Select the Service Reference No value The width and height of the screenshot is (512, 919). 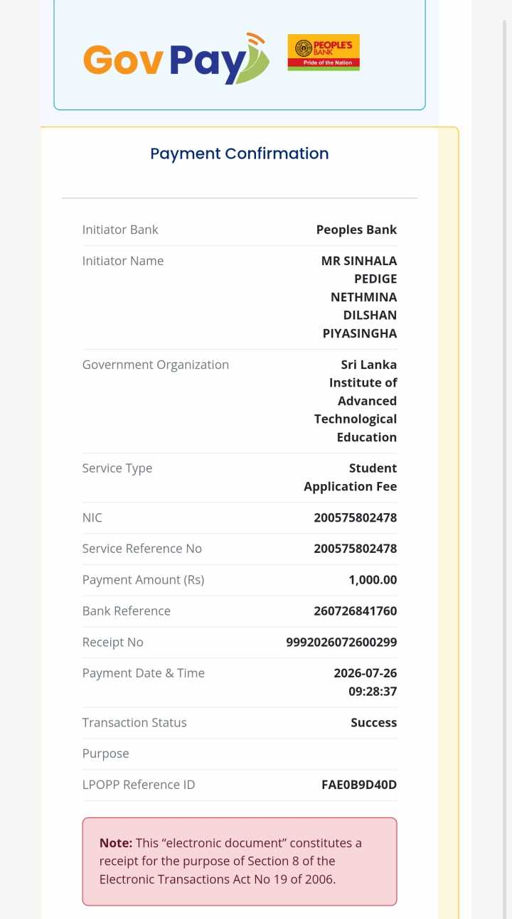pyautogui.click(x=356, y=549)
